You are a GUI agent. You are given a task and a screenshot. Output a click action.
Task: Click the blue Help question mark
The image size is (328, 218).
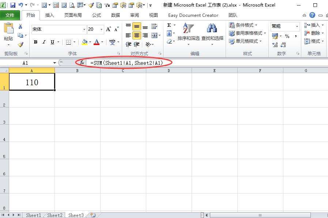tap(312, 15)
